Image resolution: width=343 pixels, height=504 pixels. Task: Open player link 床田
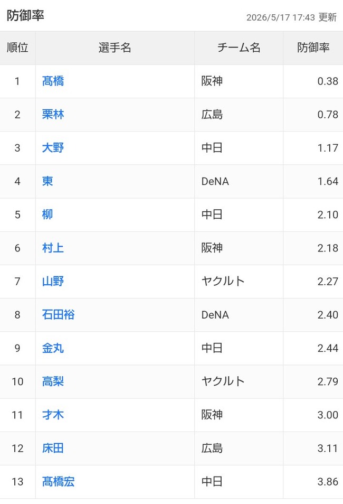[53, 449]
